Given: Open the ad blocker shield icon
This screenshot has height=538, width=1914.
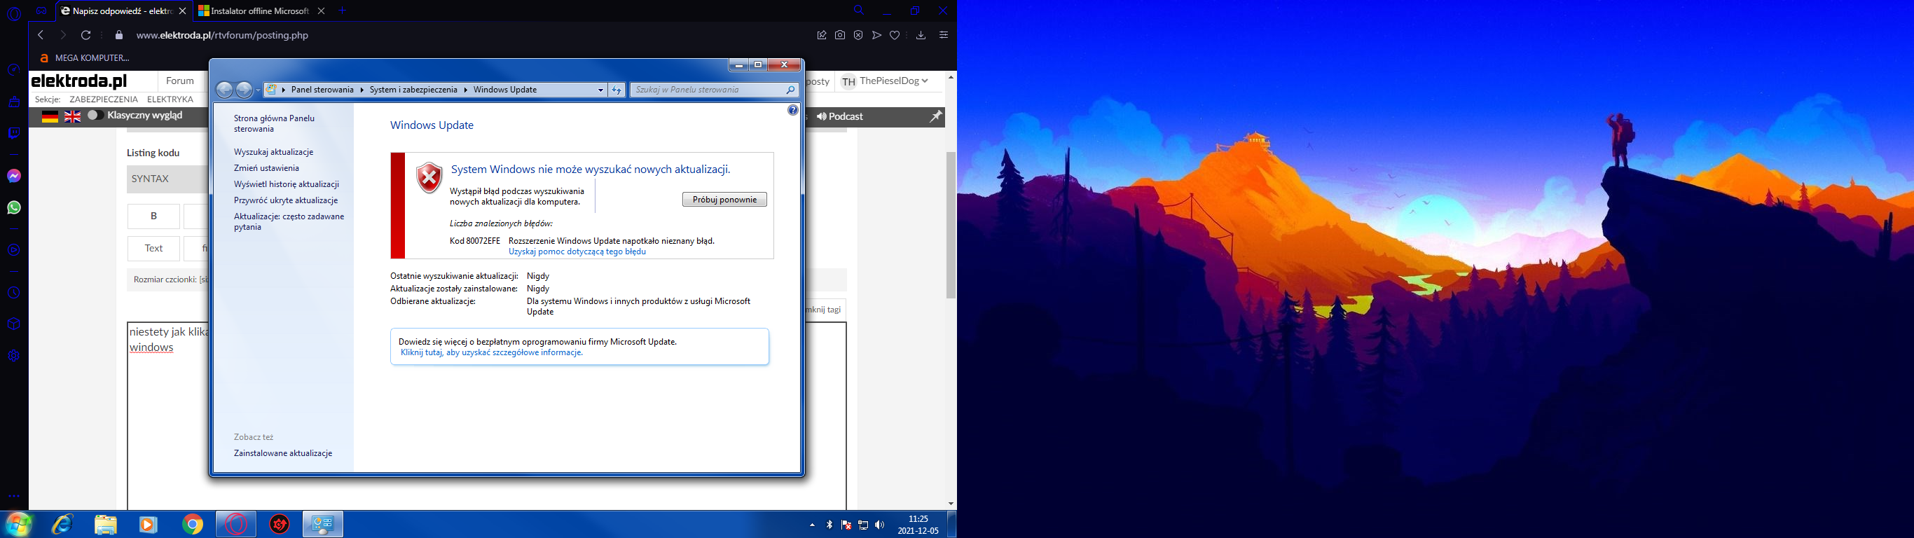Looking at the screenshot, I should 858,35.
